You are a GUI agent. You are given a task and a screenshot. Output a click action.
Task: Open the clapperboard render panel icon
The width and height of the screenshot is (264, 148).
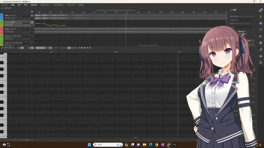pyautogui.click(x=261, y=23)
